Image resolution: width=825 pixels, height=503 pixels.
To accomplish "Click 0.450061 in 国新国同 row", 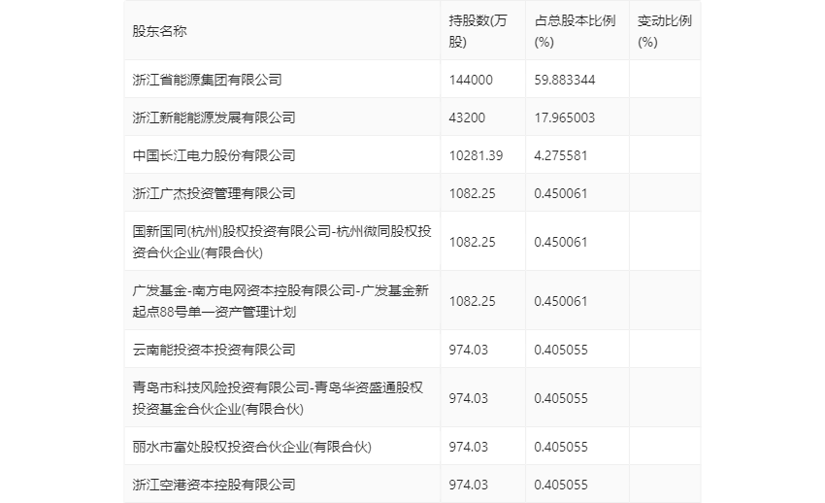I will tap(561, 242).
